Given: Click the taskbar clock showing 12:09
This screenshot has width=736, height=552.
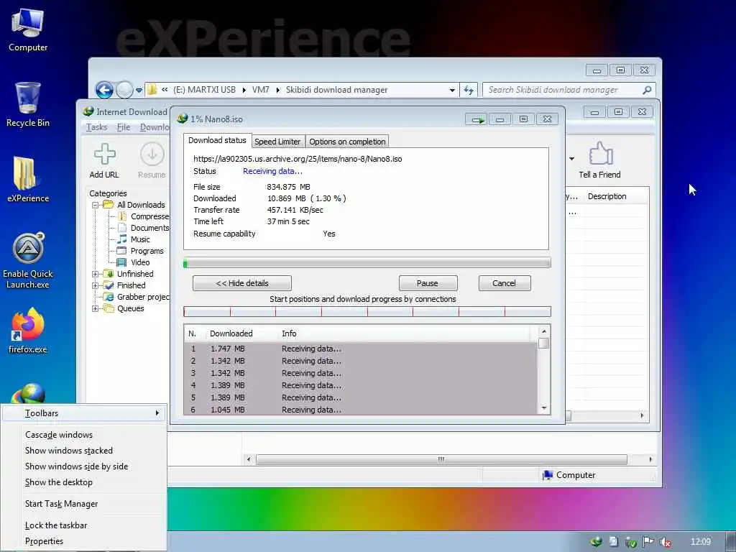Looking at the screenshot, I should point(700,542).
